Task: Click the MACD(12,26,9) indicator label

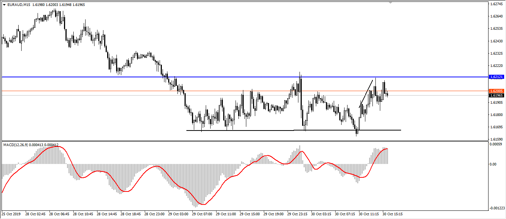Action: pos(15,145)
